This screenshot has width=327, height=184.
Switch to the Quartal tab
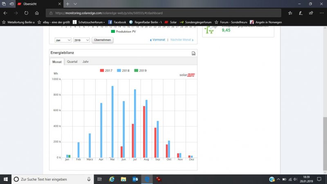click(x=72, y=62)
